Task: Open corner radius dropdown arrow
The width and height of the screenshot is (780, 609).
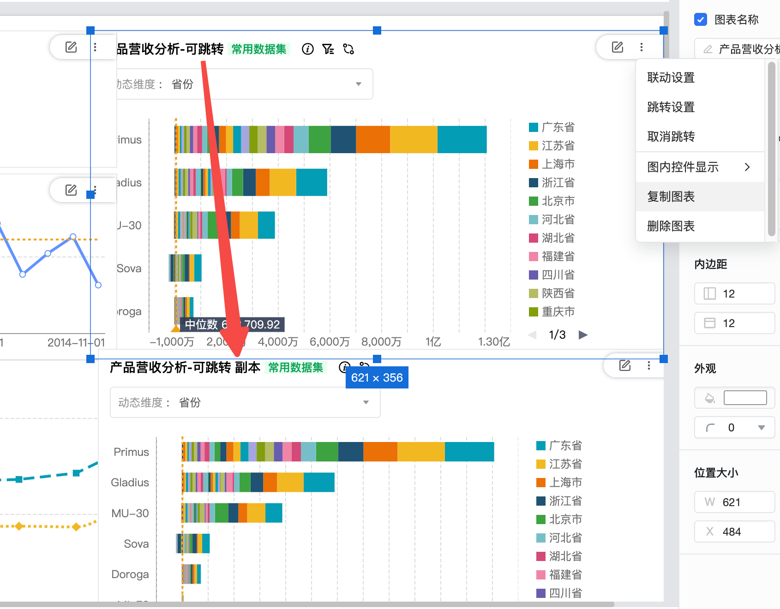Action: click(762, 428)
